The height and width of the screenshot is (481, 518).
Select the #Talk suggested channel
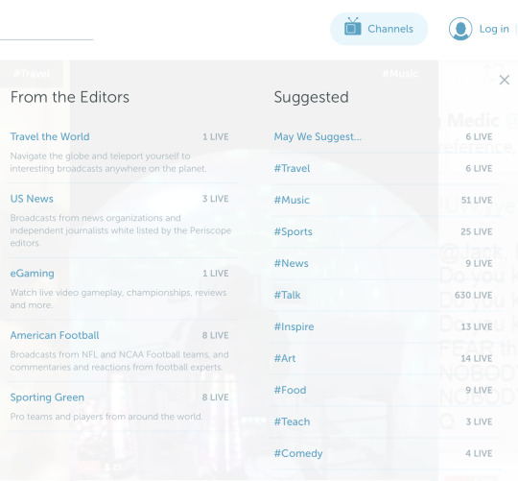click(287, 295)
